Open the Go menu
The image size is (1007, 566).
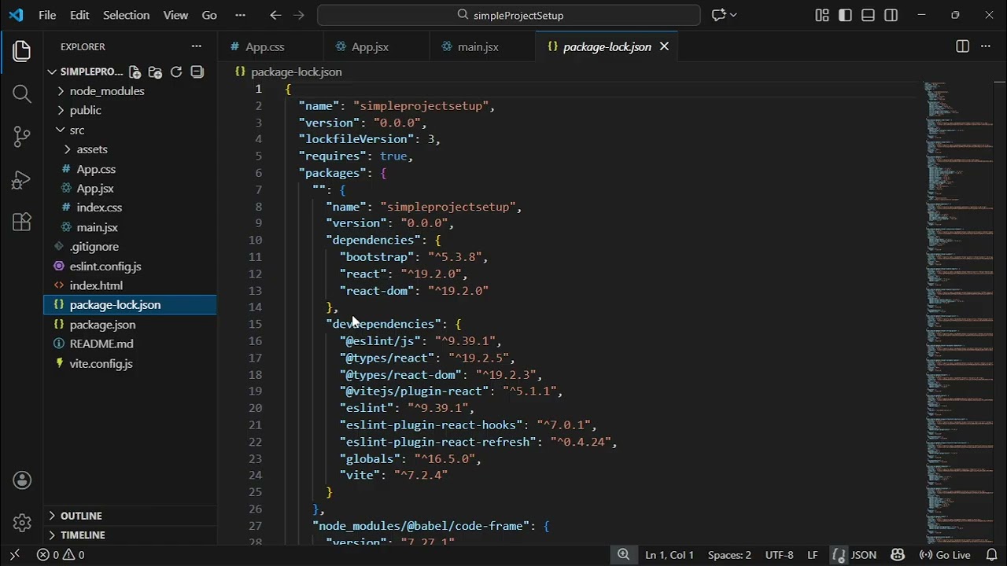coord(209,15)
